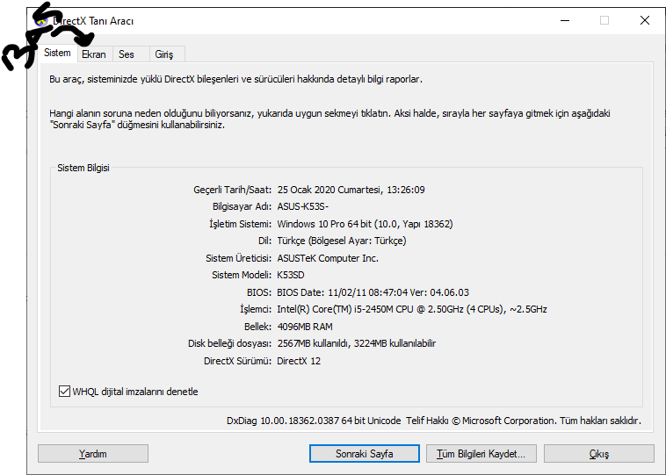666x475 pixels.
Task: Click the Bilgisayar Adı label
Action: [243, 206]
